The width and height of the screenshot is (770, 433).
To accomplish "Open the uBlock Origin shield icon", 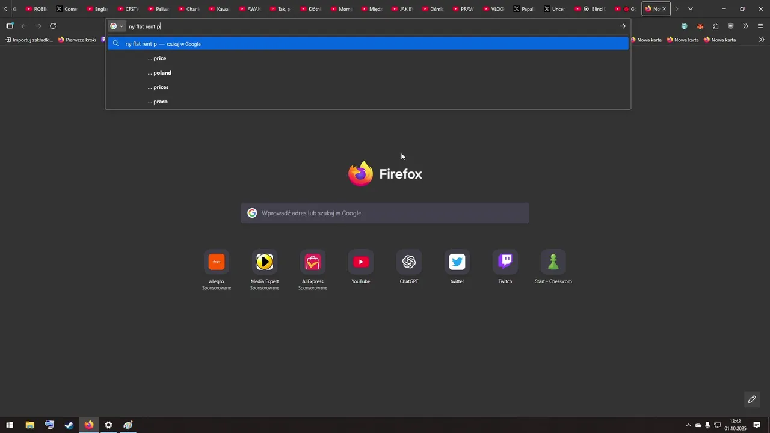I will click(x=731, y=26).
